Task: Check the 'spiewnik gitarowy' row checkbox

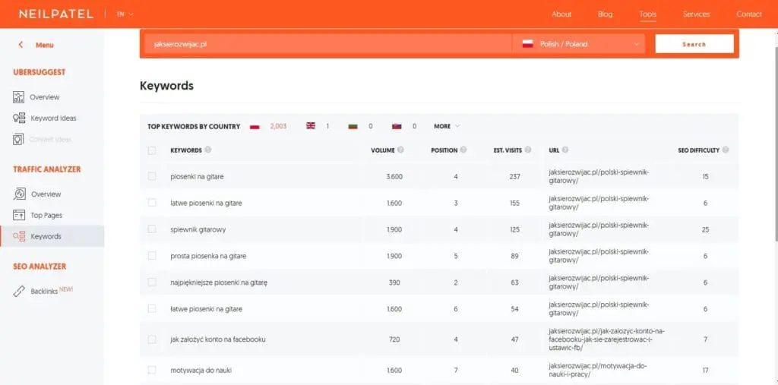Action: (152, 229)
